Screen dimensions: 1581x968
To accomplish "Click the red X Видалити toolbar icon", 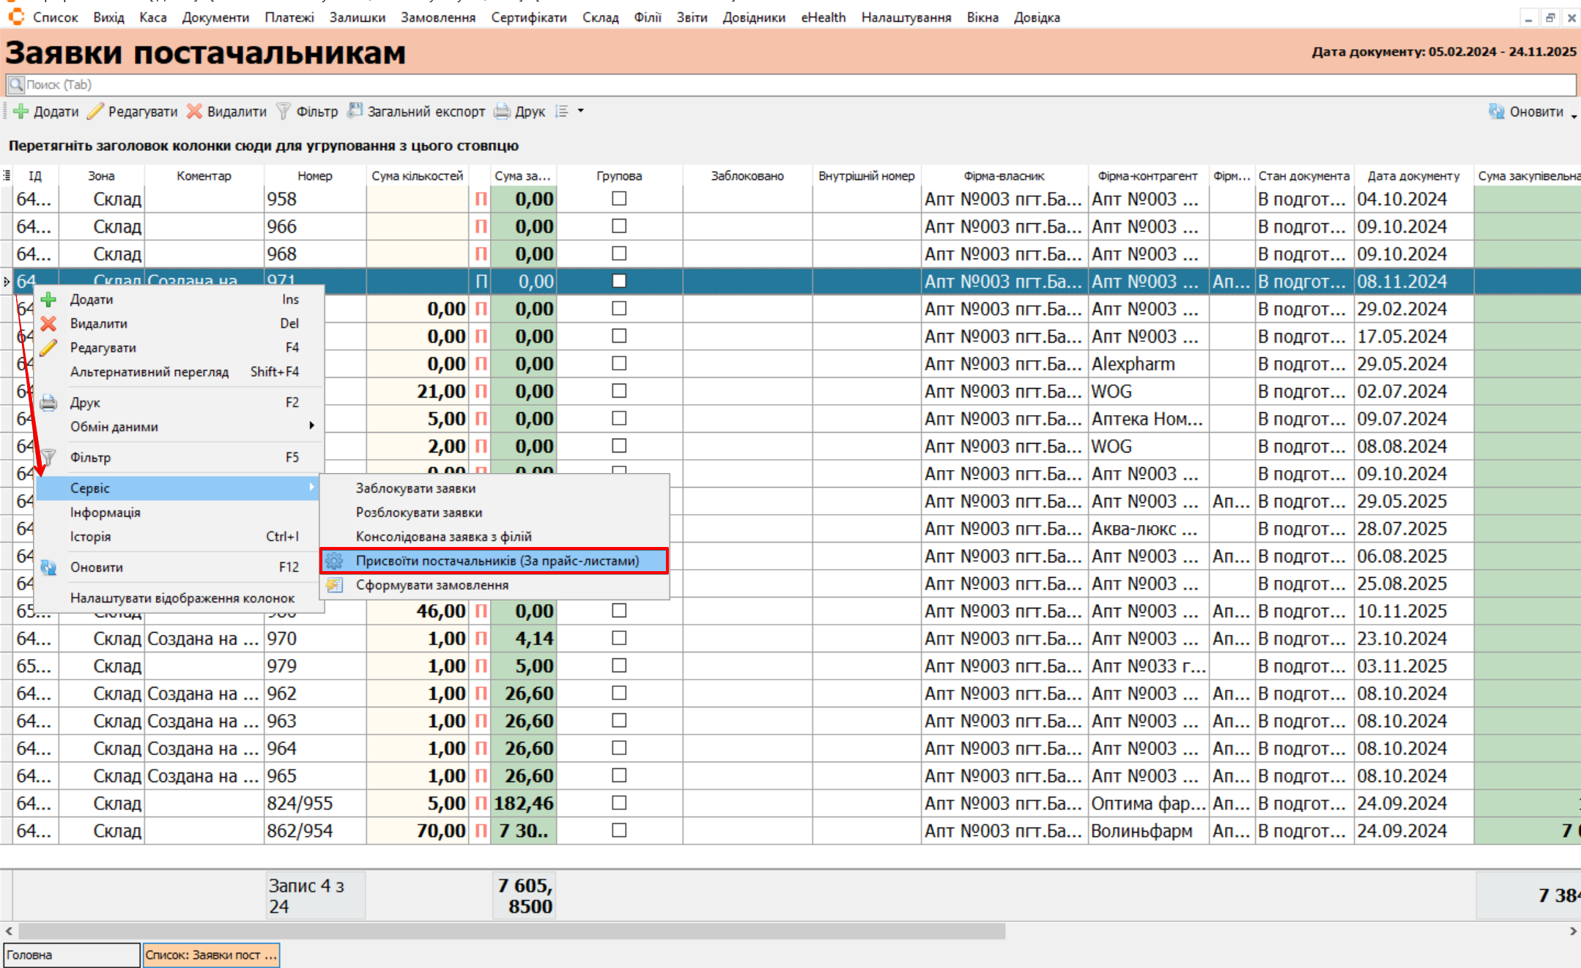I will tap(194, 111).
